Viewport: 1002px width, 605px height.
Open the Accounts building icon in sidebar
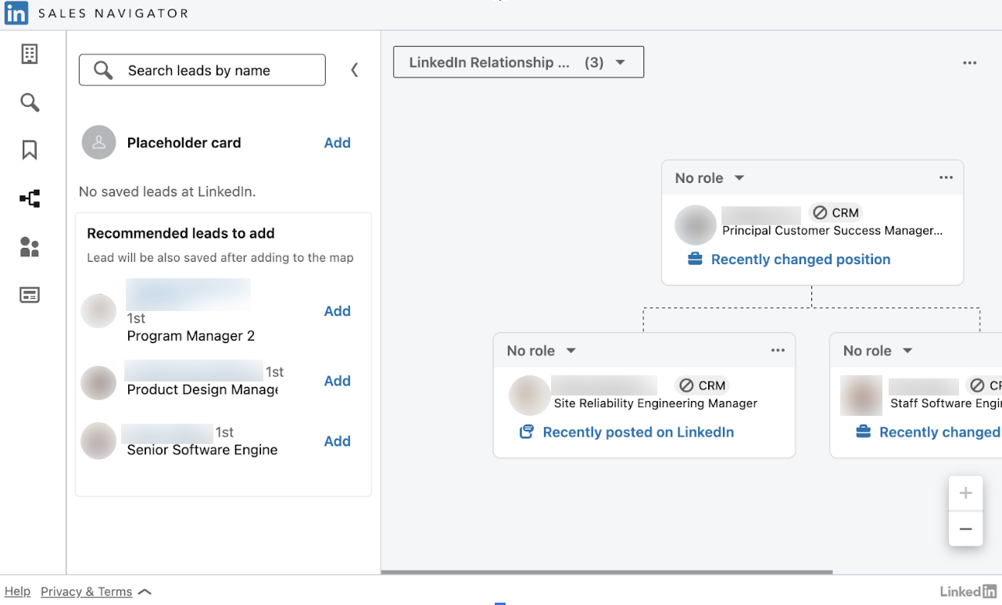(30, 54)
